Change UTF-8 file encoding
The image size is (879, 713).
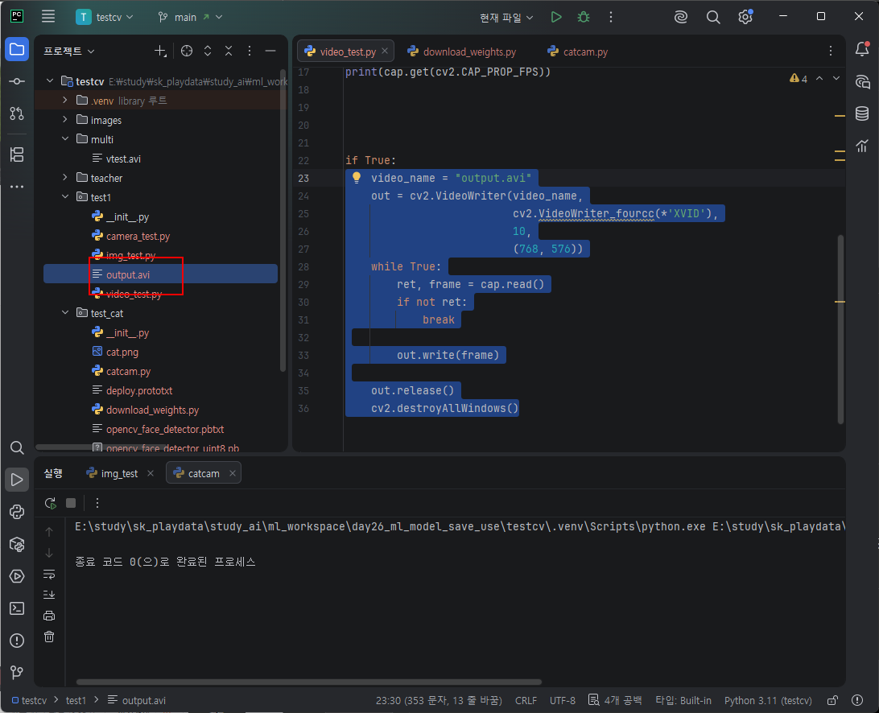point(563,700)
